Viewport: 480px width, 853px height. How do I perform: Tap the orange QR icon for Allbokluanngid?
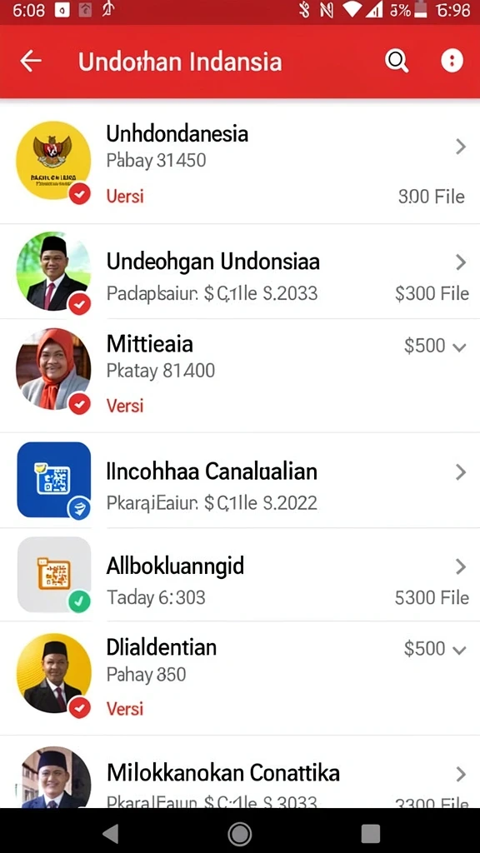click(x=54, y=575)
